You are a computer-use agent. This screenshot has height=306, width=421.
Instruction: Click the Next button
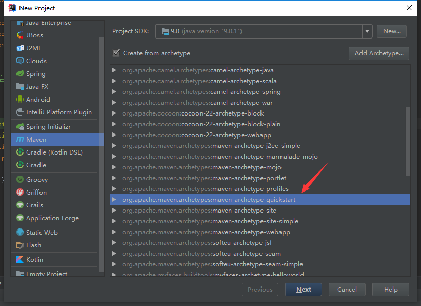(304, 290)
